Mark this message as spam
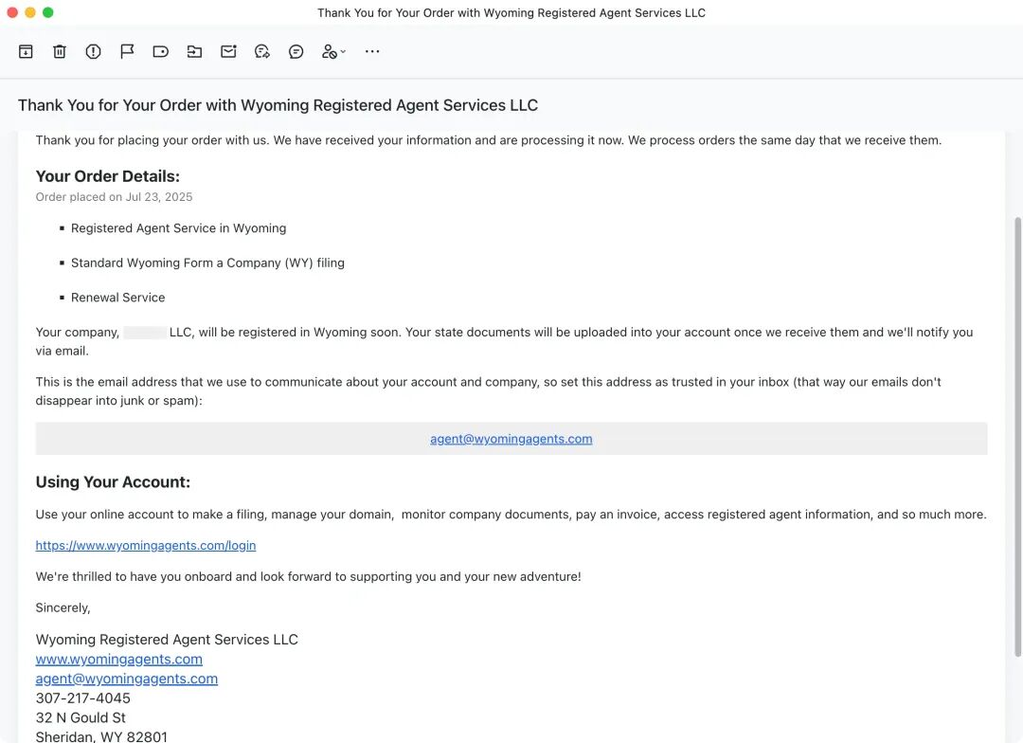Image resolution: width=1023 pixels, height=743 pixels. [x=93, y=52]
